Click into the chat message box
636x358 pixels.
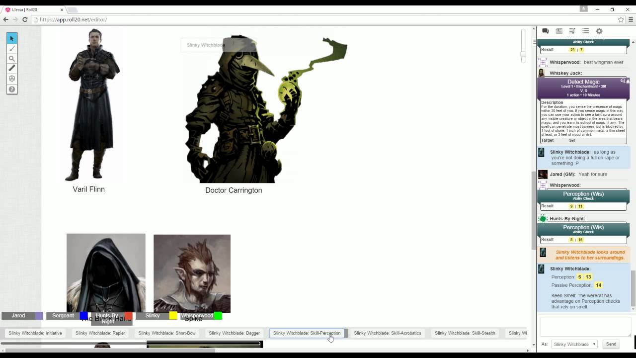(x=585, y=327)
